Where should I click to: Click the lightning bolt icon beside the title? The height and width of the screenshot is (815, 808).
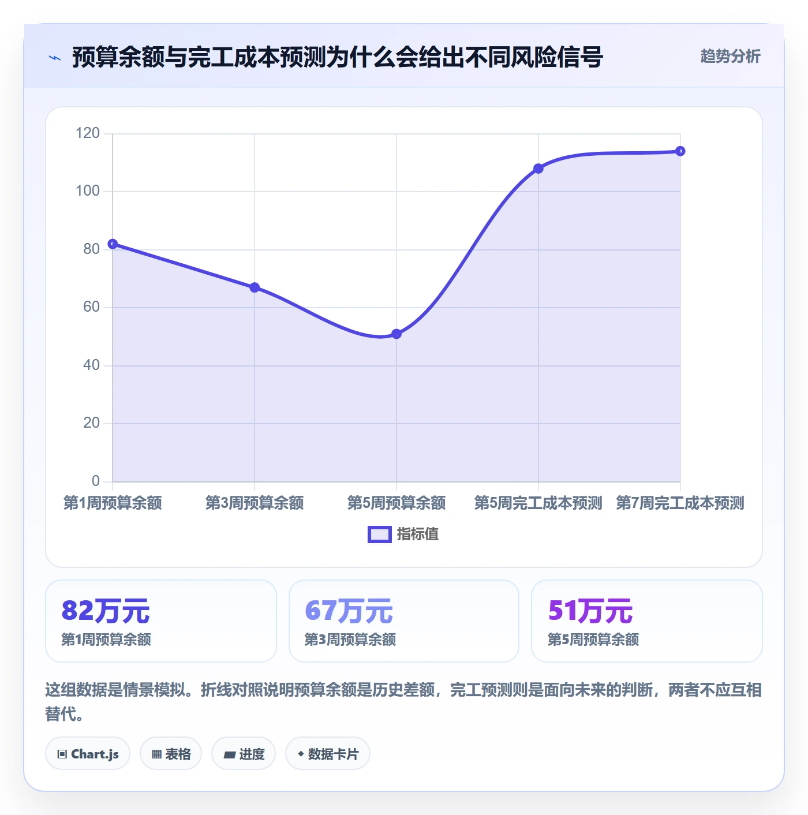coord(55,58)
